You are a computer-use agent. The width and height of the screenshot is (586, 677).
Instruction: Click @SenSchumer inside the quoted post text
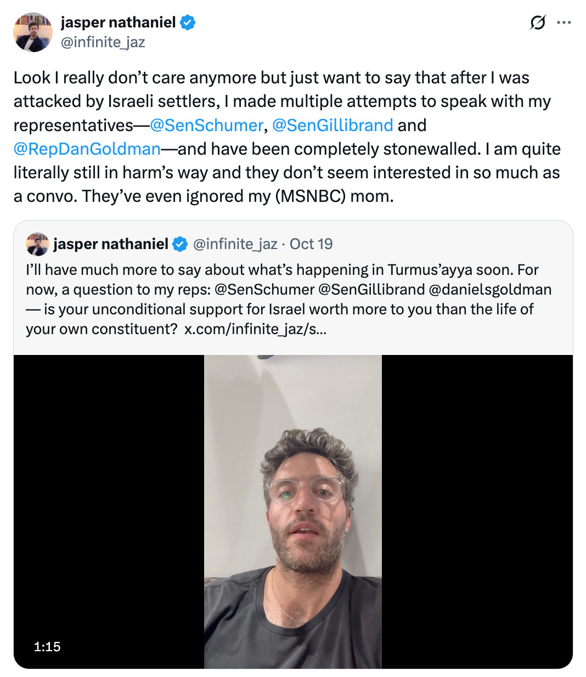coord(264,290)
